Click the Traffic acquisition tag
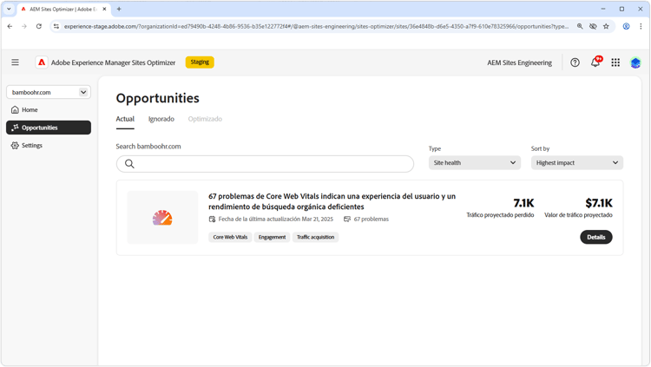Viewport: 651px width, 367px height. 316,237
